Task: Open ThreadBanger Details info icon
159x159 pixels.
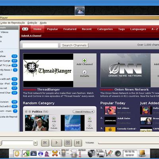Action: click(x=85, y=72)
